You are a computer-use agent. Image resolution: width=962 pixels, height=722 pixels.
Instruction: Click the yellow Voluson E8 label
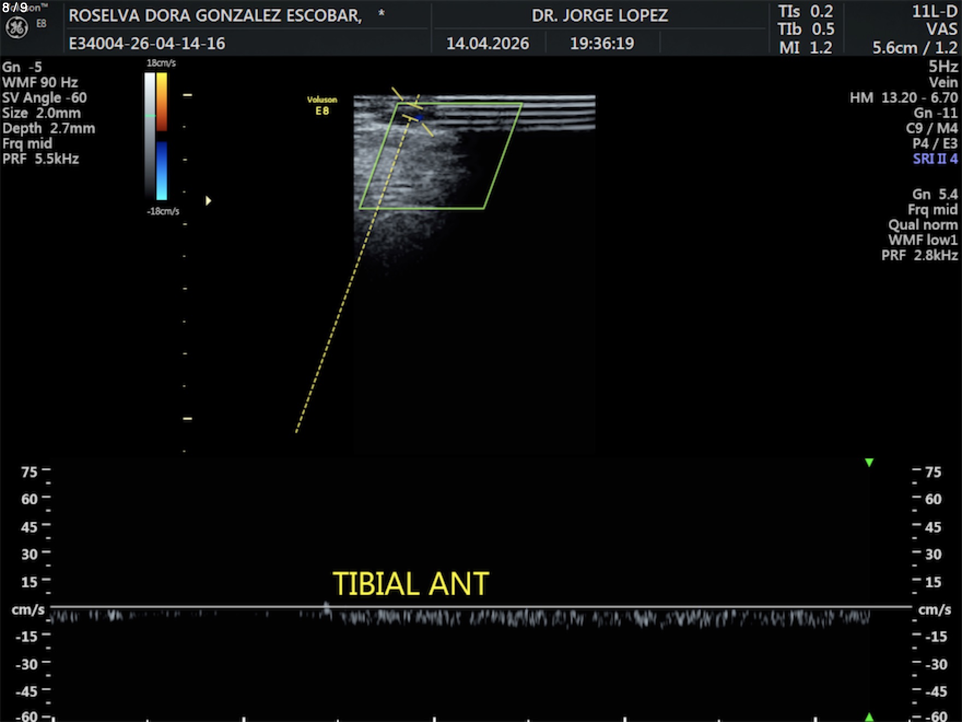(x=322, y=106)
